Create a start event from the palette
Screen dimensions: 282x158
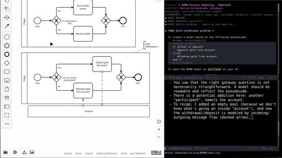pos(7,37)
